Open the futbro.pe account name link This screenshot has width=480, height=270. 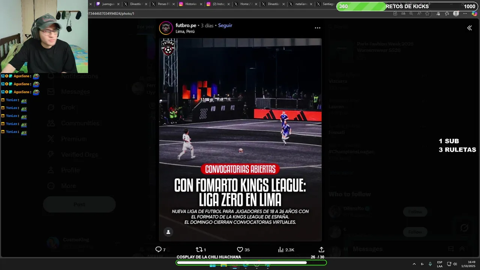pyautogui.click(x=186, y=25)
